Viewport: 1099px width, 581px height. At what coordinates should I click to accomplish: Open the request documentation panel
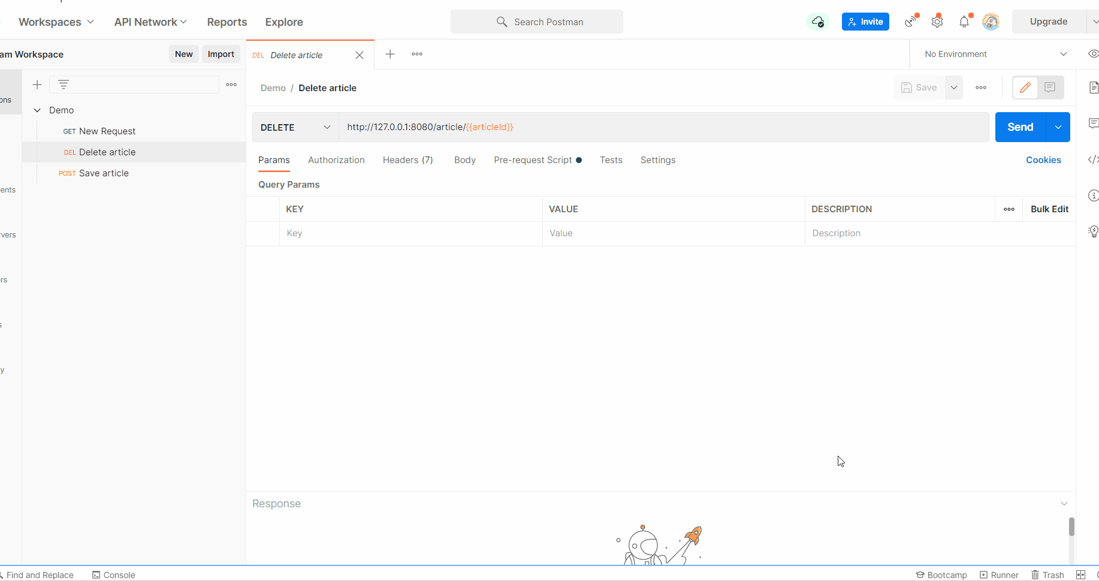[x=1093, y=87]
